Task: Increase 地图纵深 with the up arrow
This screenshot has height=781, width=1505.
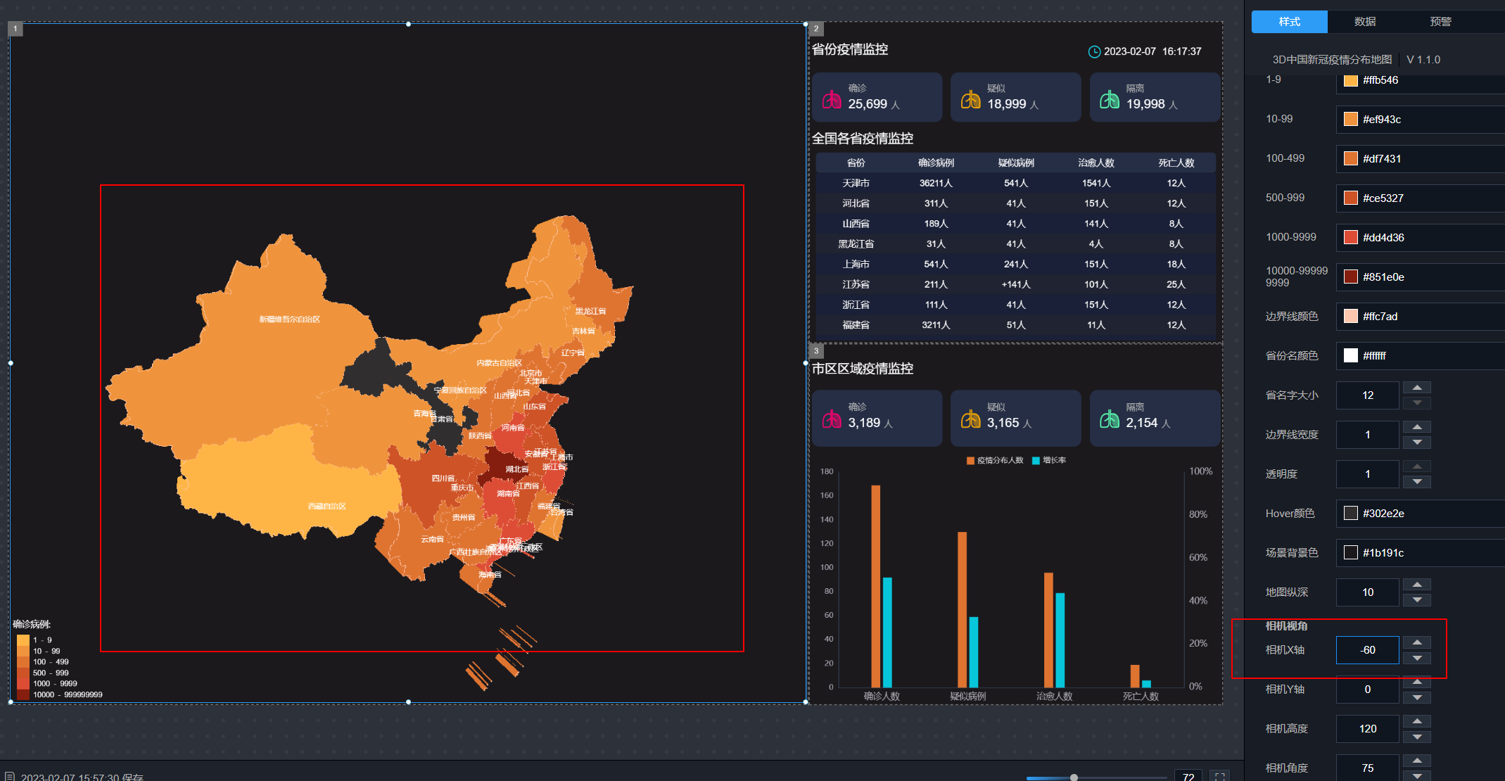Action: 1417,585
